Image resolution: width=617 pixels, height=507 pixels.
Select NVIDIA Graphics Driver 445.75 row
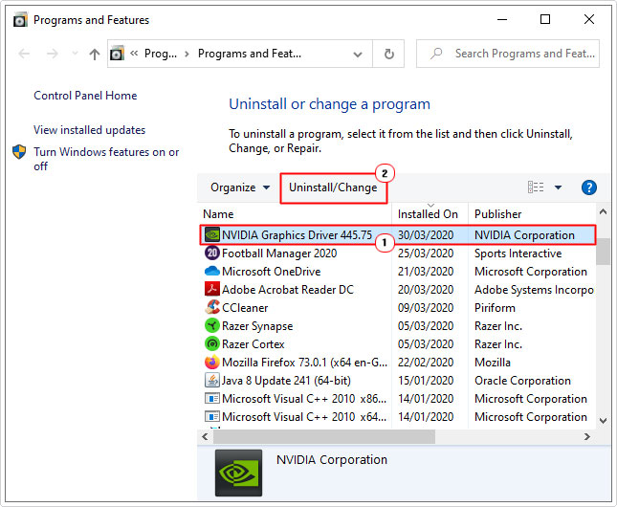pyautogui.click(x=397, y=235)
